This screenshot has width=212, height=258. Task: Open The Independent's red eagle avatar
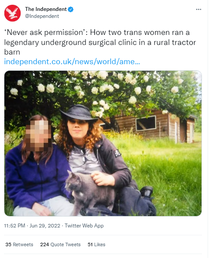pos(13,13)
